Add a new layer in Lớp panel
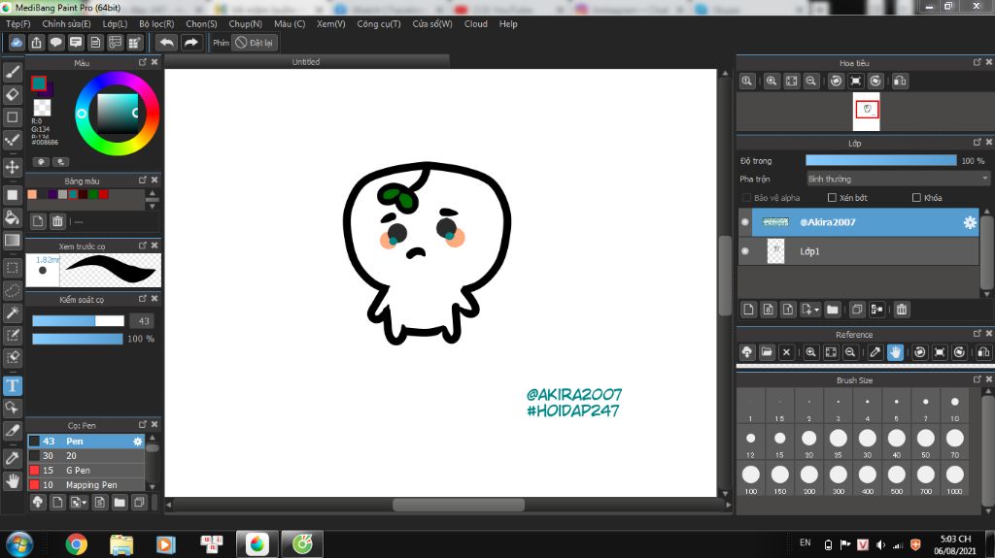This screenshot has height=558, width=995. (748, 310)
